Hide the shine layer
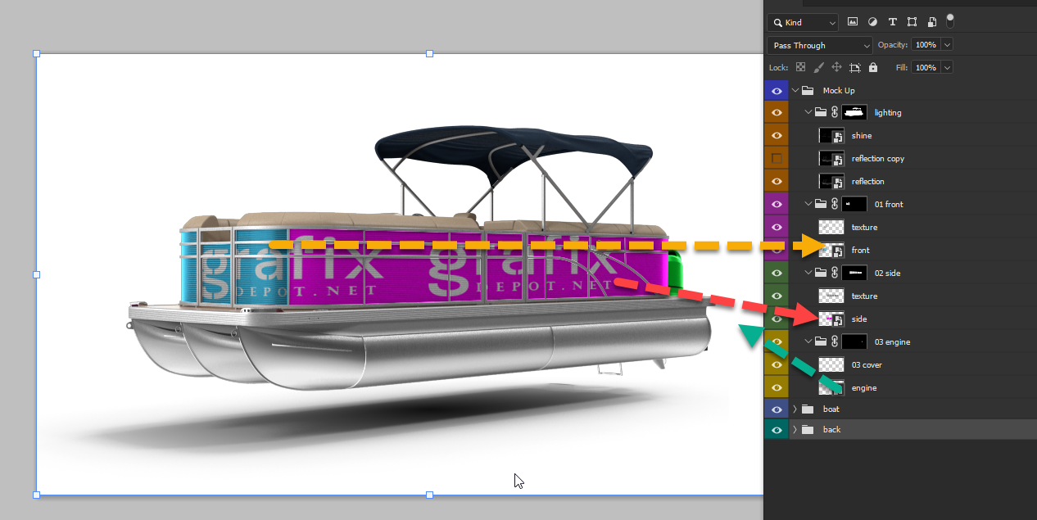The height and width of the screenshot is (520, 1037). coord(777,135)
